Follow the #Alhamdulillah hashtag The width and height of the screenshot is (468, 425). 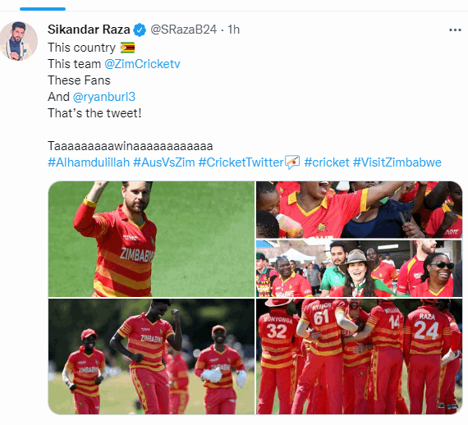[89, 162]
